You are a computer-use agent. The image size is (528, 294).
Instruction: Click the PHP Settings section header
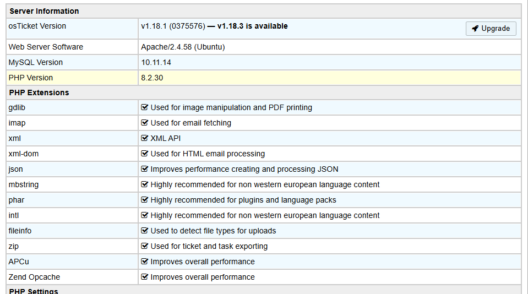click(x=34, y=291)
